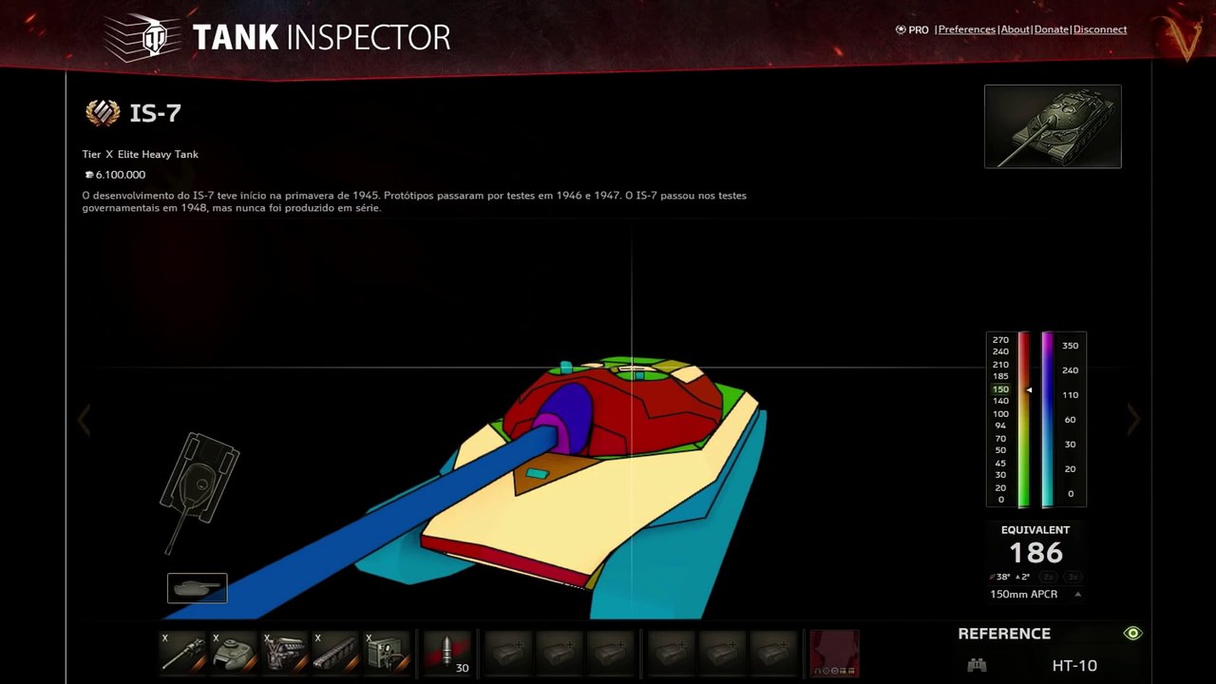Expand the 150mm APCR shell selector
This screenshot has width=1216, height=684.
[x=1035, y=594]
